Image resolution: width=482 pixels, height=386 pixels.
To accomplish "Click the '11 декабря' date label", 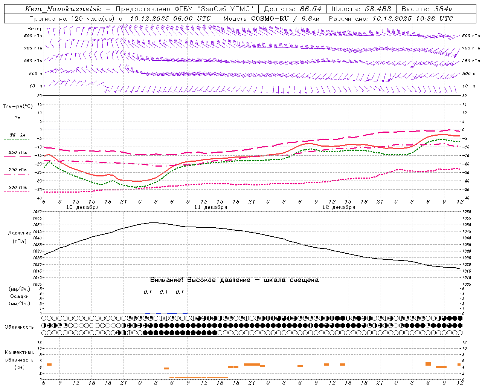I will click(210, 207).
